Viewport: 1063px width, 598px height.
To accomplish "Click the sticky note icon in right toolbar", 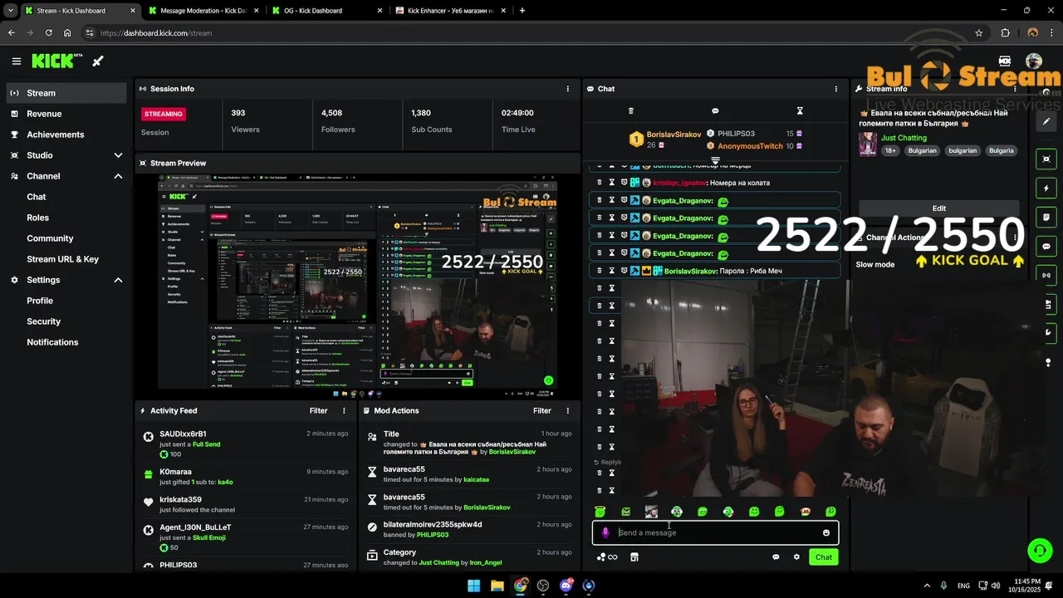I will click(1046, 218).
